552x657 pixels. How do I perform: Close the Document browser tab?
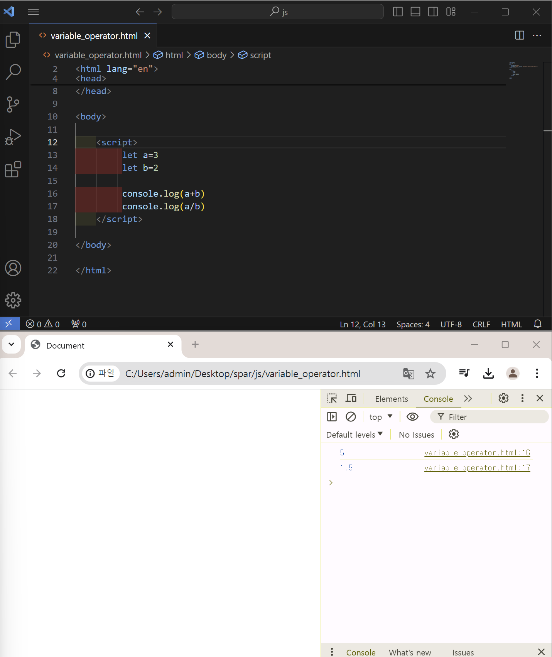point(170,344)
